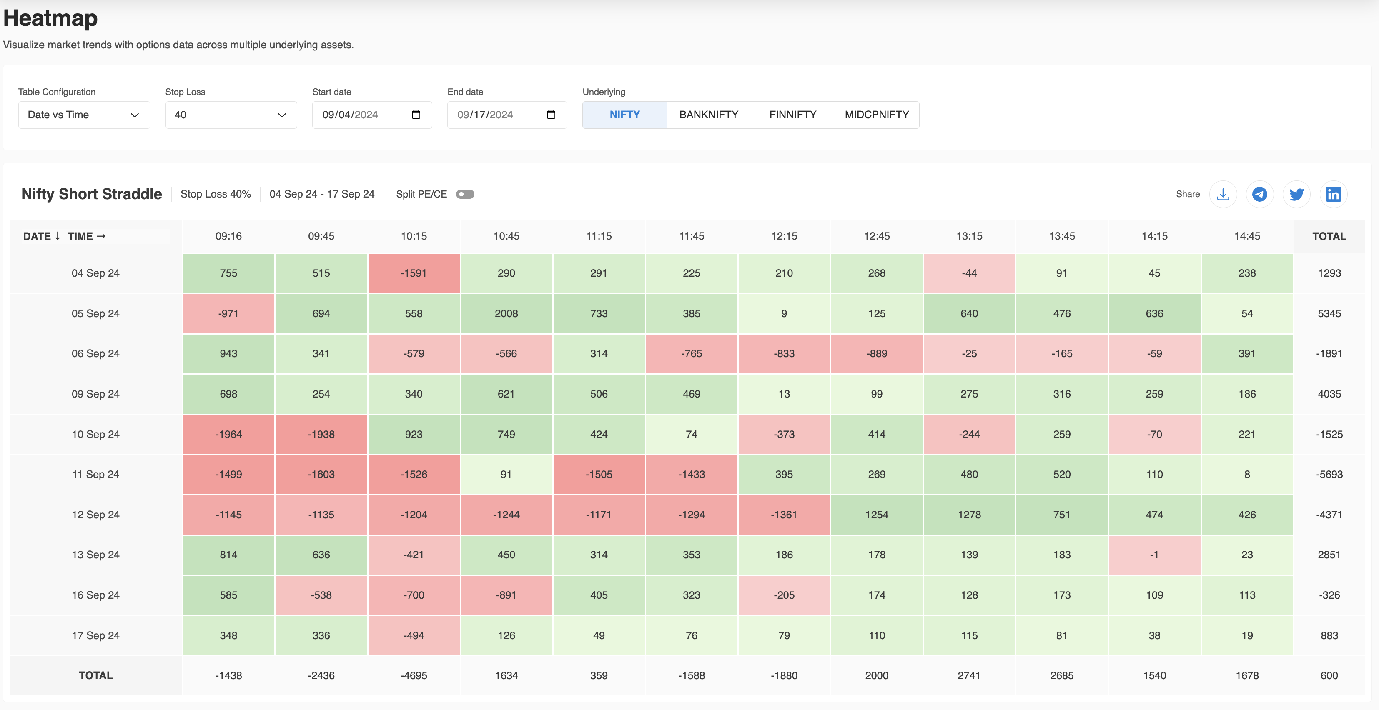
Task: Click the 14:45 column header
Action: click(1247, 237)
